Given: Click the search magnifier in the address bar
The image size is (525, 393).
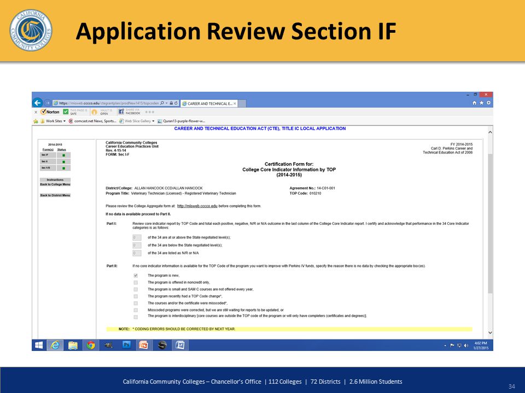Looking at the screenshot, I should click(x=162, y=103).
